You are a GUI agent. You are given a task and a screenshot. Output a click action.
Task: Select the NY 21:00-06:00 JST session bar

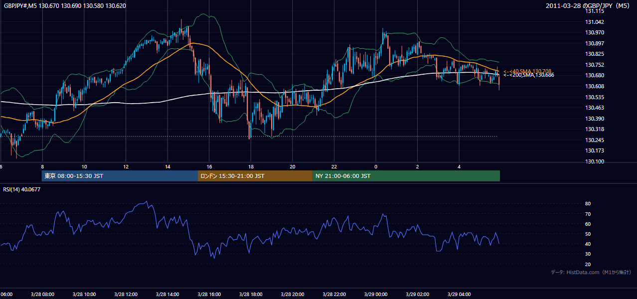click(406, 176)
